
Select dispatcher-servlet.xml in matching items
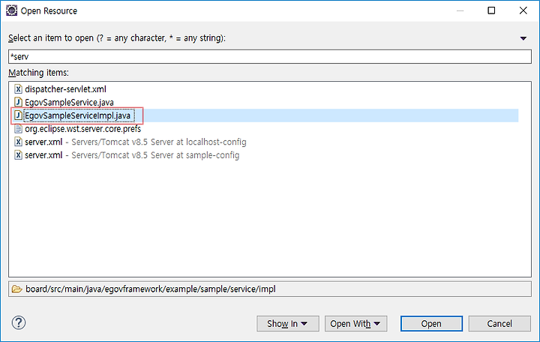coord(65,89)
